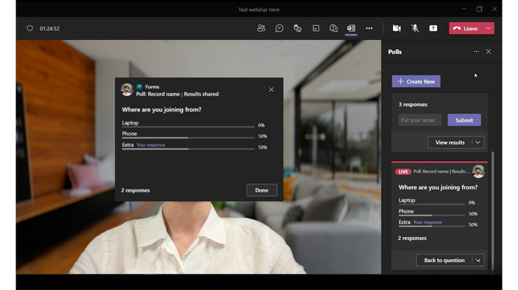The width and height of the screenshot is (518, 290).
Task: Click the poll answer text field
Action: click(420, 120)
